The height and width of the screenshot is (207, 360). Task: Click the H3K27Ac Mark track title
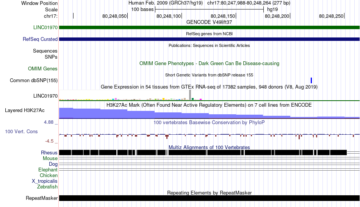[x=209, y=105]
